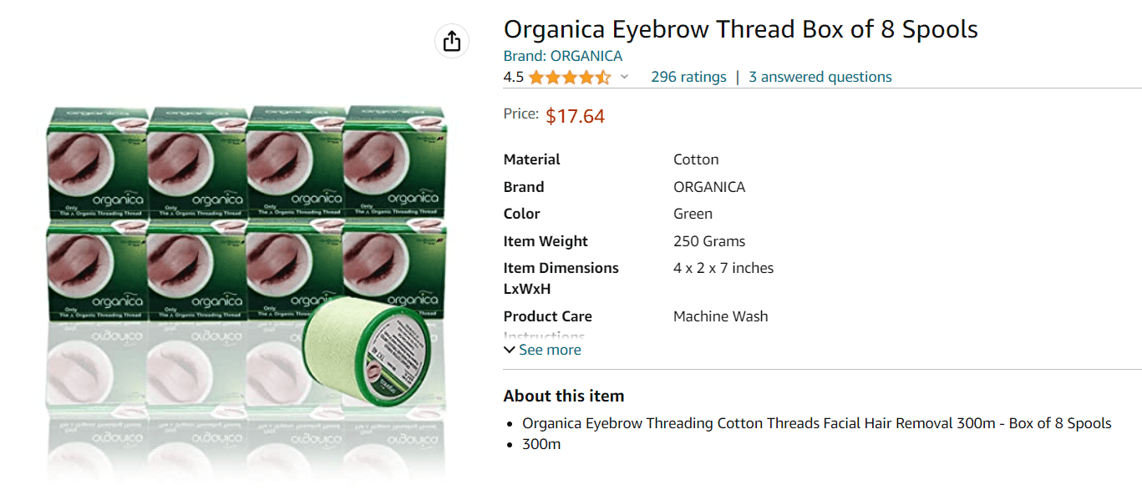
Task: Click the $17.64 price
Action: pos(575,116)
